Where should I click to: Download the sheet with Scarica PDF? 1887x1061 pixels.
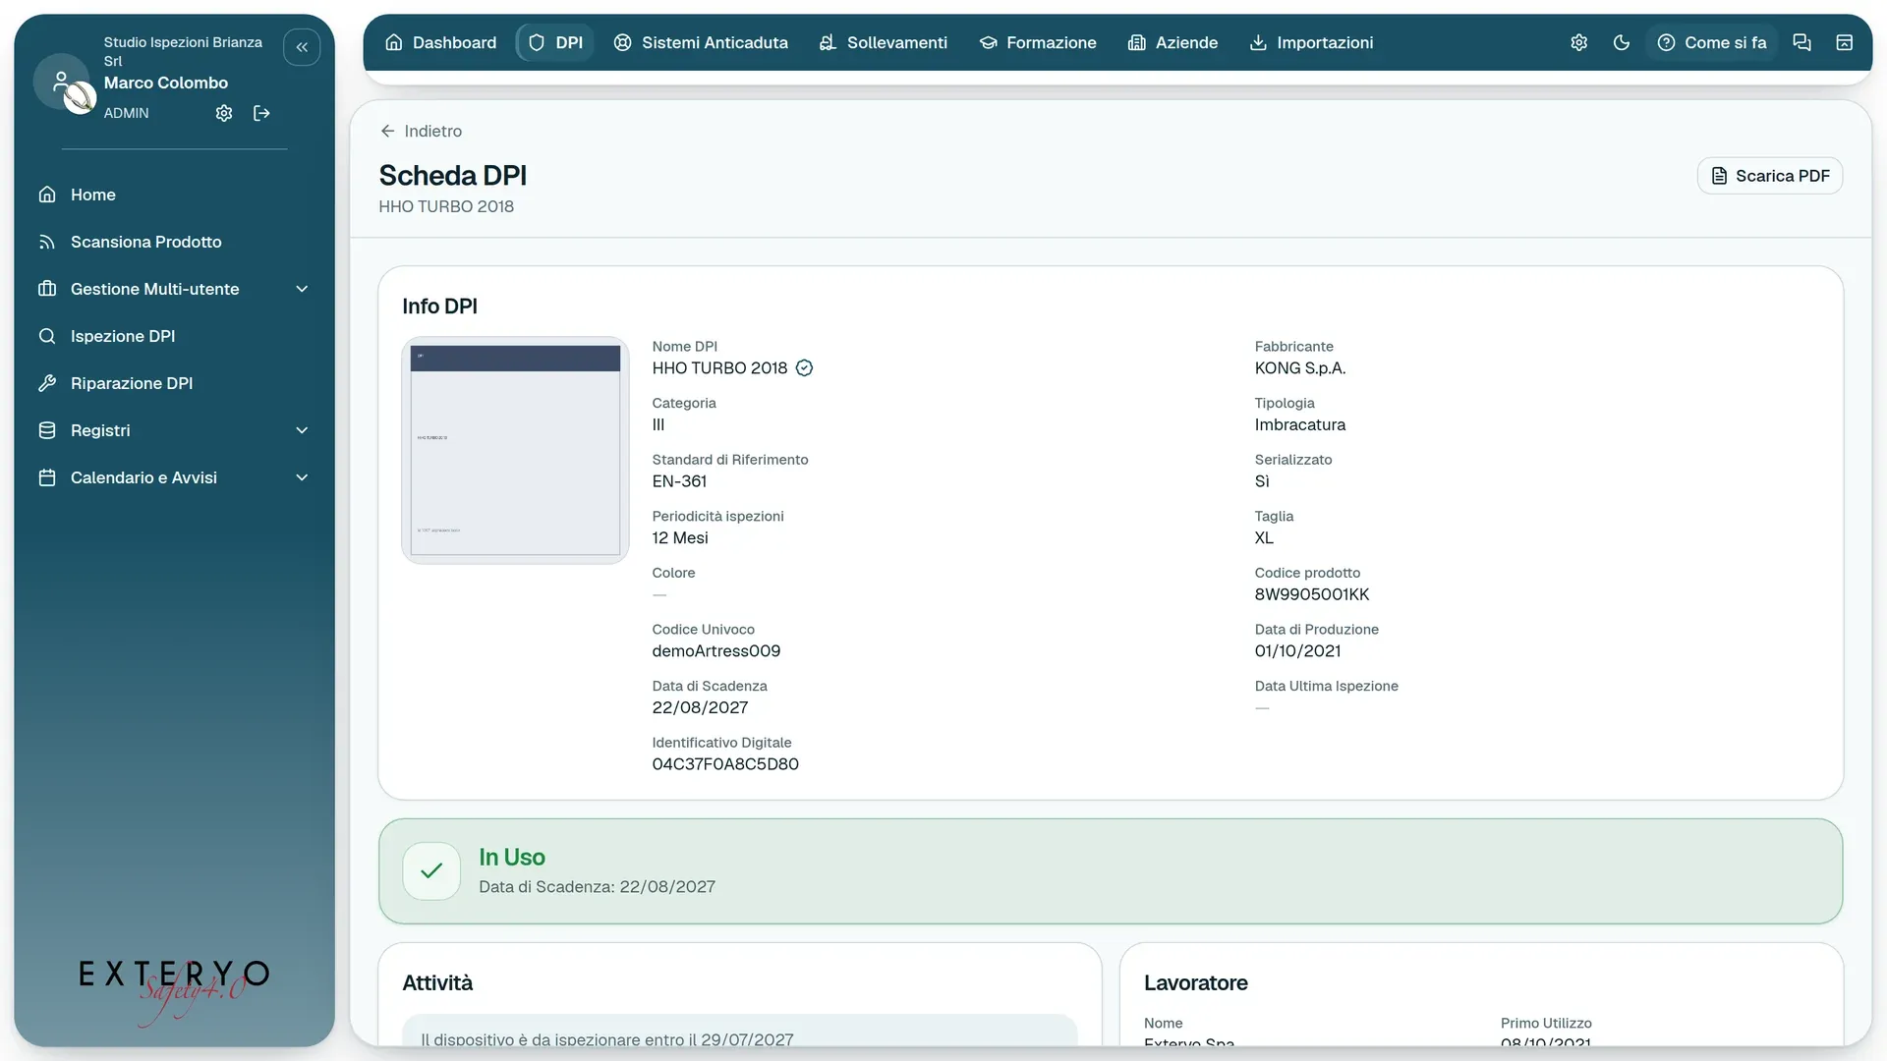pyautogui.click(x=1769, y=176)
